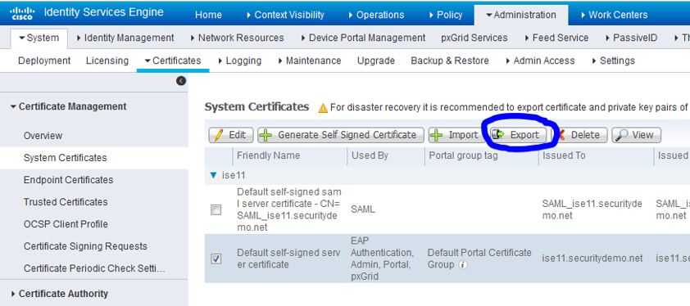Check the SAML server certificate checkbox
The image size is (690, 306).
click(x=216, y=209)
